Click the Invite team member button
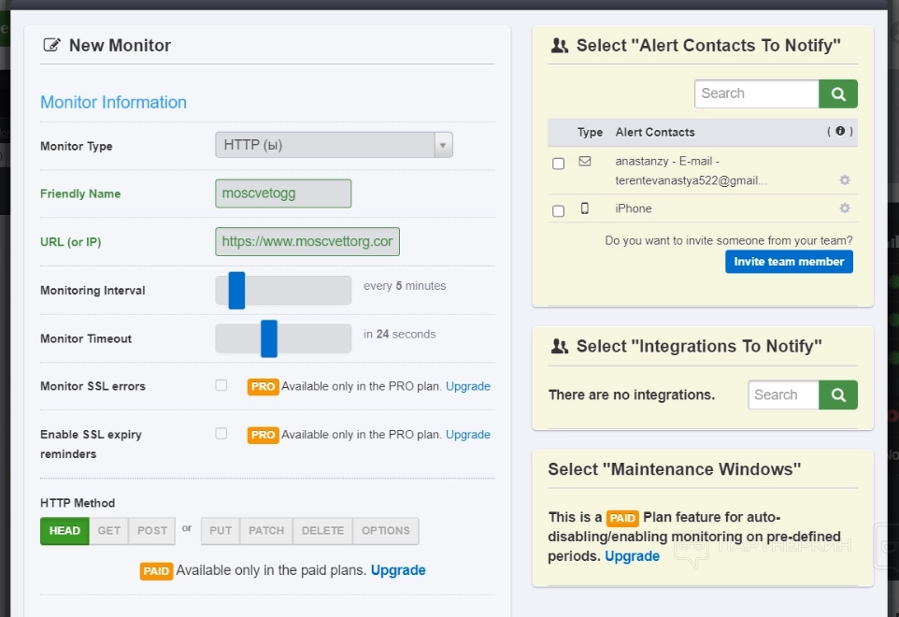Viewport: 899px width, 617px height. tap(789, 262)
